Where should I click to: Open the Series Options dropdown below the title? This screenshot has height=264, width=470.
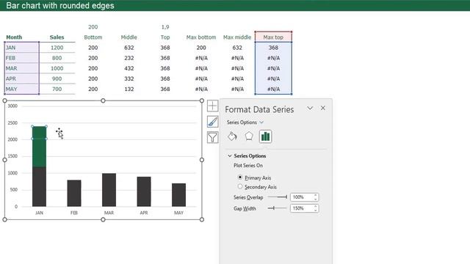[245, 122]
